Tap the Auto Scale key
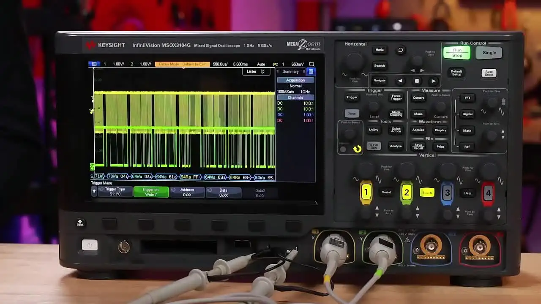This screenshot has width=541, height=304. click(x=489, y=73)
